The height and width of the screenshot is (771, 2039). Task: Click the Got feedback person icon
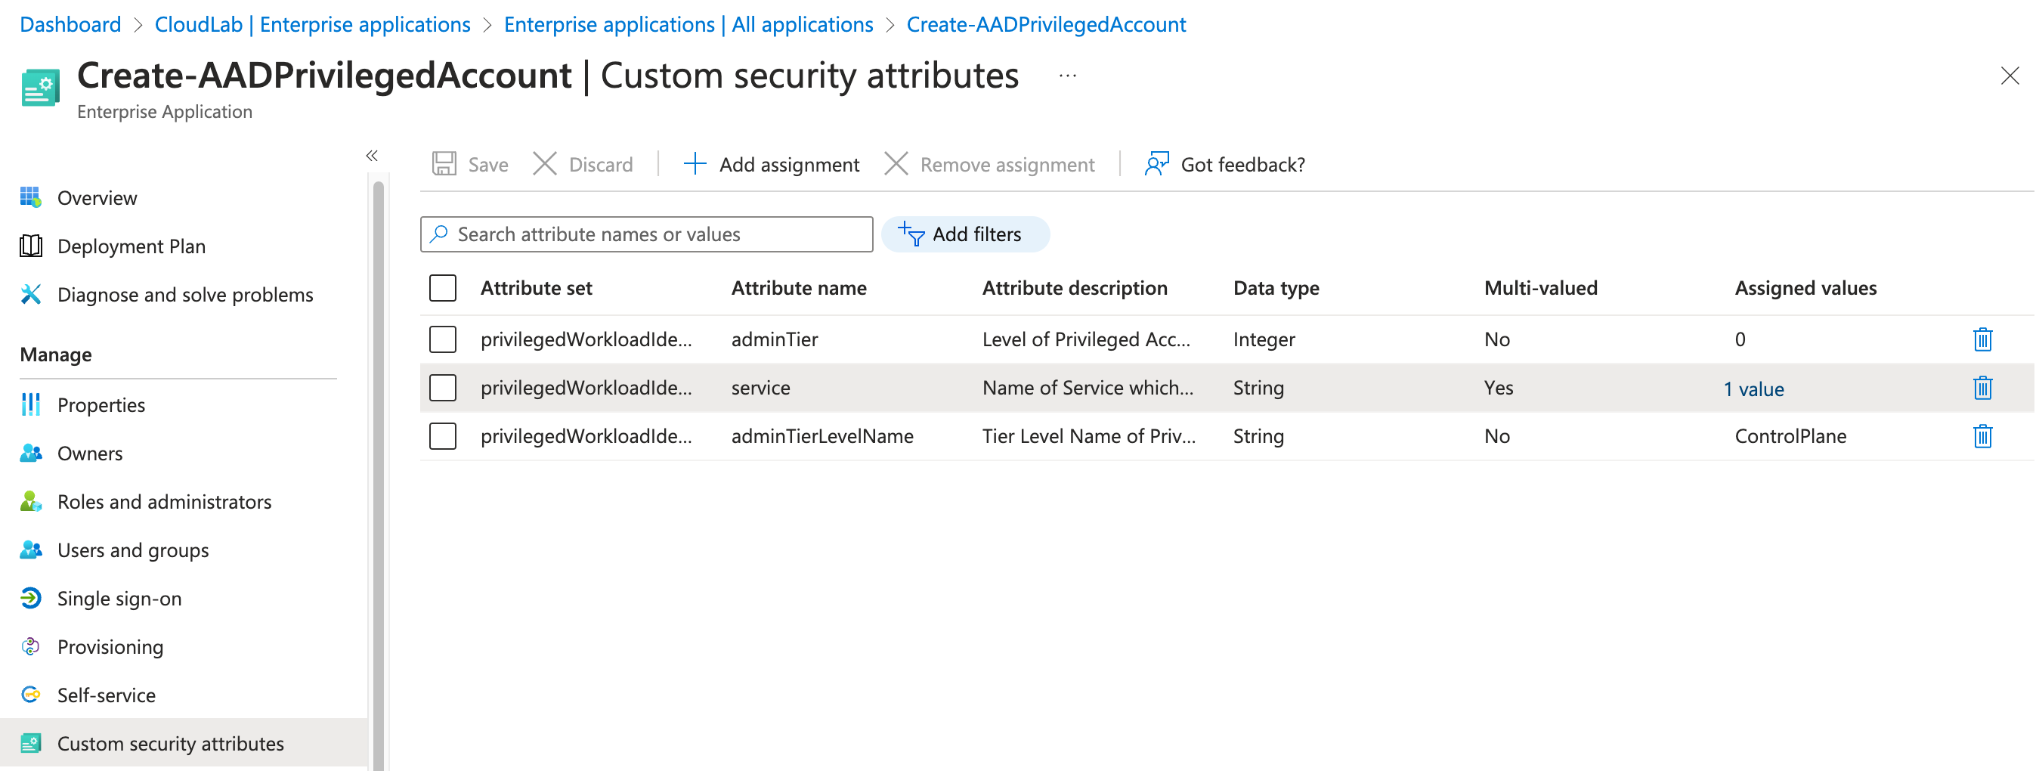coord(1156,164)
